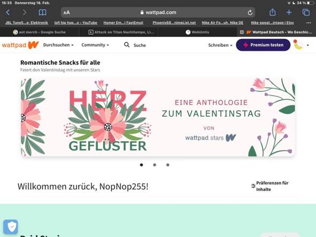Image resolution: width=316 pixels, height=237 pixels.
Task: Select the third carousel dot
Action: [168, 165]
